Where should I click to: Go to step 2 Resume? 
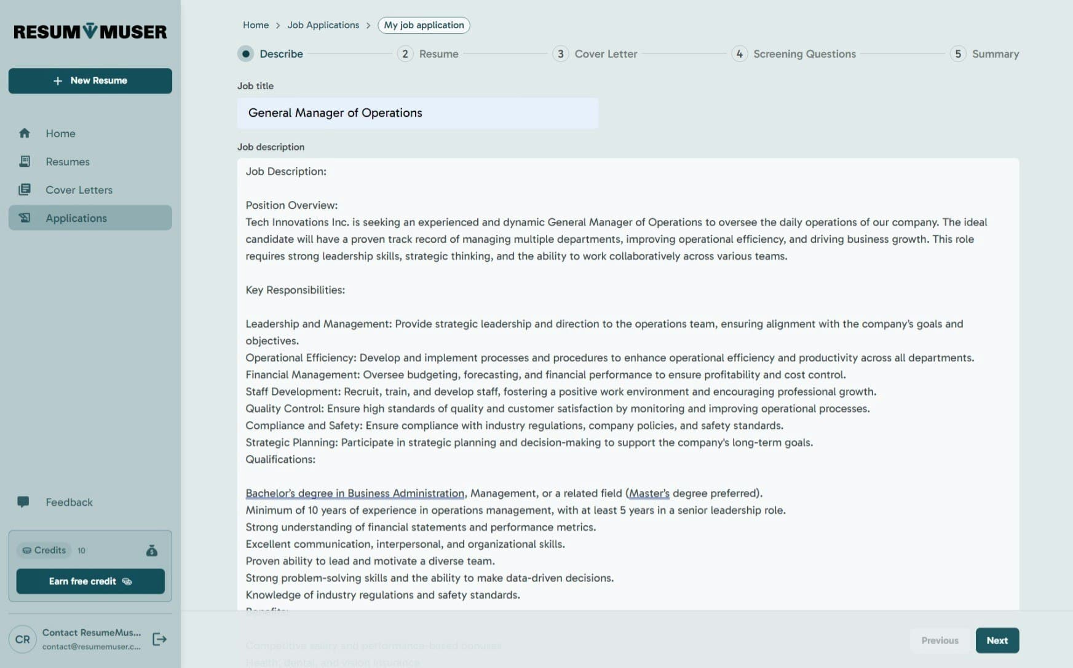pos(405,54)
